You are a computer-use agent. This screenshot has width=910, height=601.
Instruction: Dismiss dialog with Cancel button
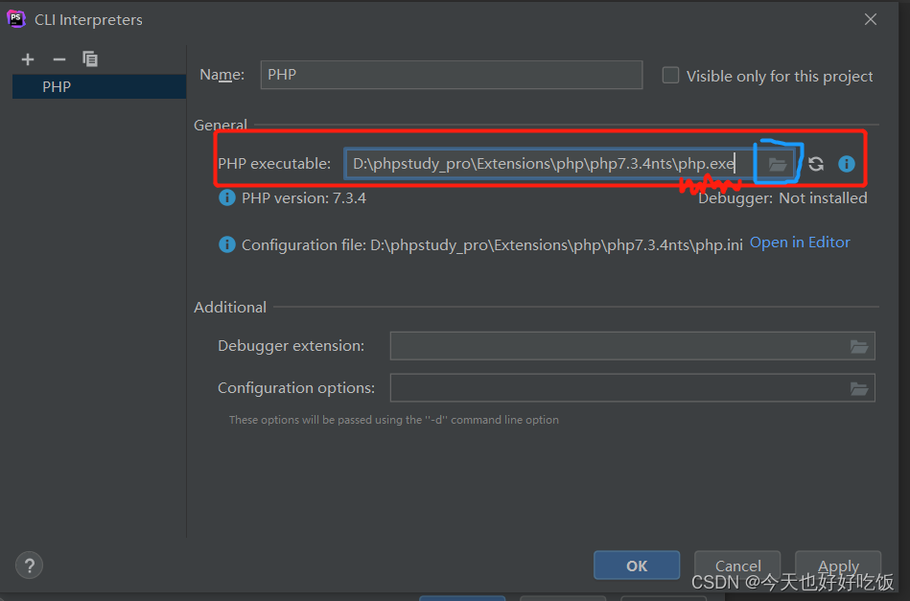pos(737,566)
